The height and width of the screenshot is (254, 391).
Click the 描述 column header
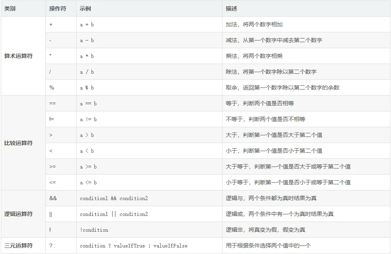pyautogui.click(x=231, y=9)
